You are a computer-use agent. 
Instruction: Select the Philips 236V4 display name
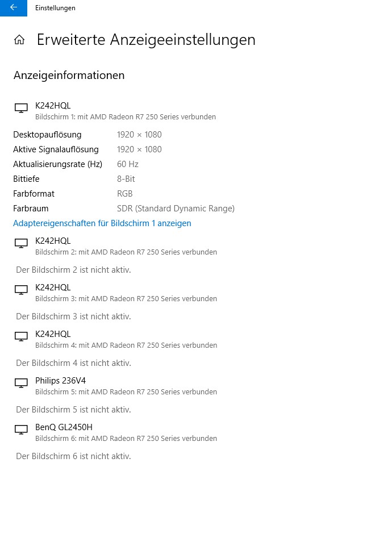pos(60,381)
